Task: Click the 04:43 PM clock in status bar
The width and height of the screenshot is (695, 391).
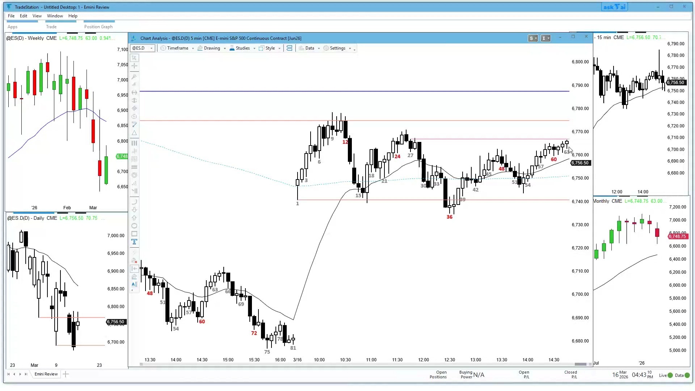Action: tap(643, 375)
